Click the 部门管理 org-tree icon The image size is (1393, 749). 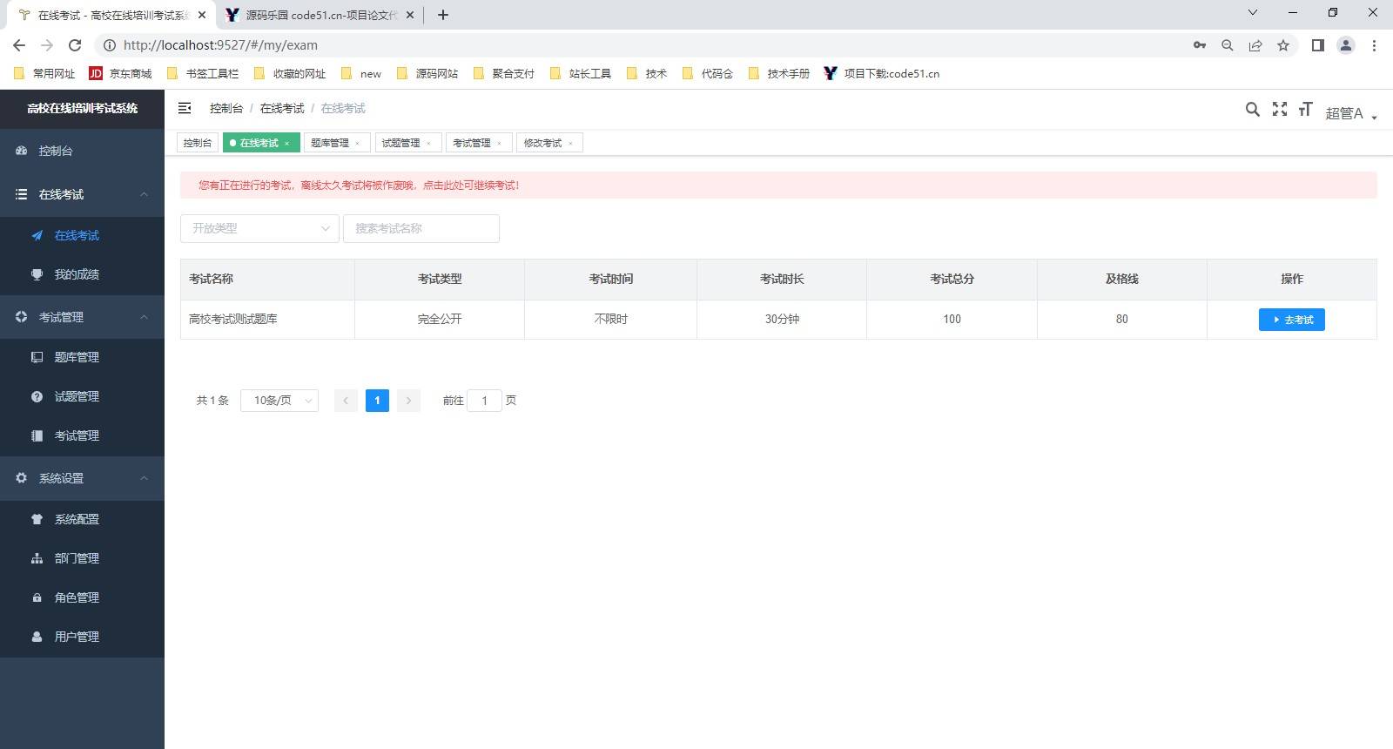[x=37, y=558]
